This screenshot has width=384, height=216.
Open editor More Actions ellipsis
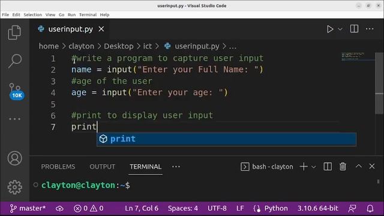(370, 29)
